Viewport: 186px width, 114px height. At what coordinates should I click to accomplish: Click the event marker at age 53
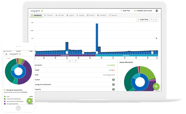pos(67,53)
